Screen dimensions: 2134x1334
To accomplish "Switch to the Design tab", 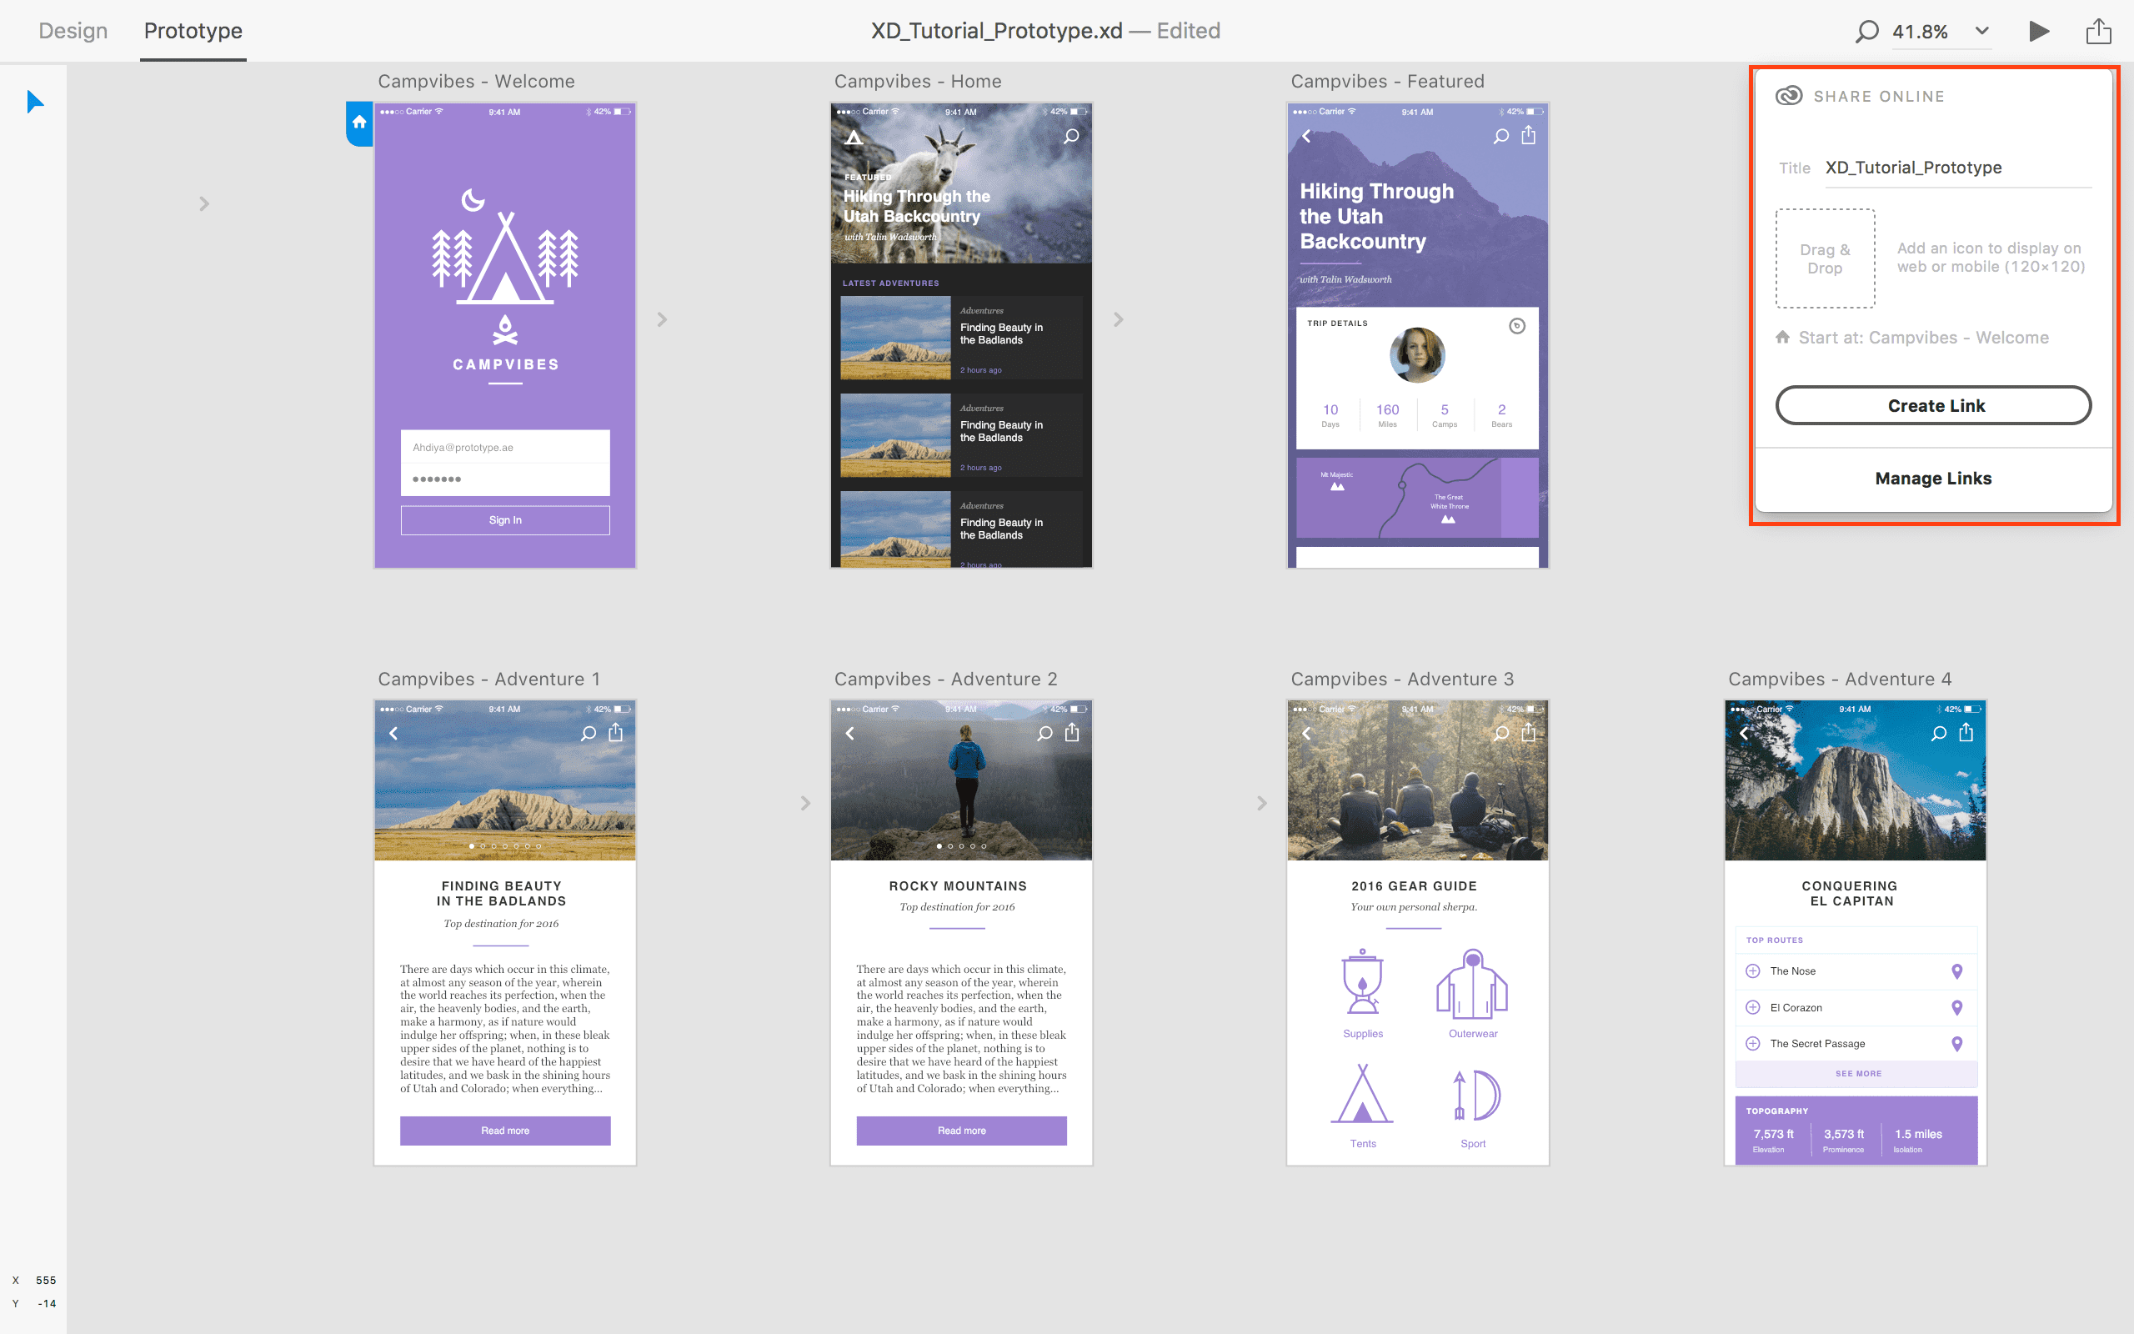I will pos(73,31).
